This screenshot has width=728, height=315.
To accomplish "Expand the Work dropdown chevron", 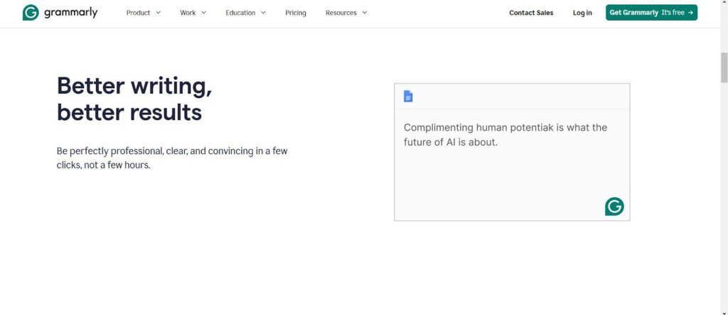I will tap(203, 13).
